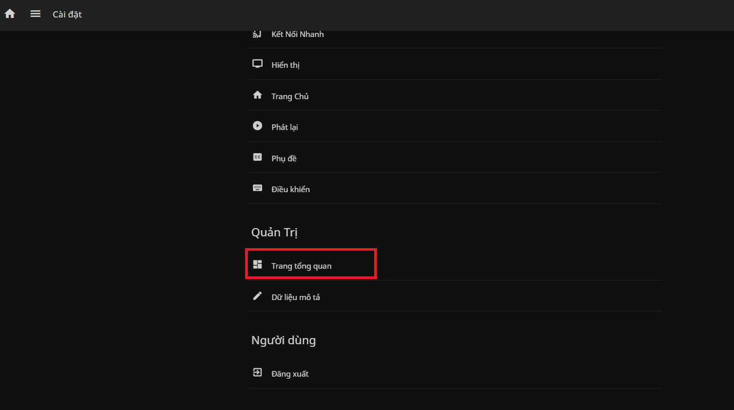Click the Hiển thị monitor icon
Image resolution: width=734 pixels, height=410 pixels.
tap(258, 64)
